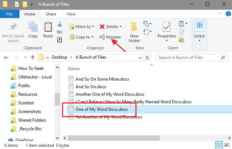
Task: Open the View ribbon tab
Action: click(71, 14)
